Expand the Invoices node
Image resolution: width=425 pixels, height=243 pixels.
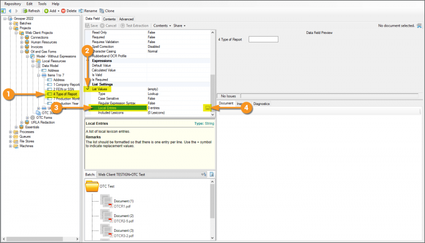point(22,47)
